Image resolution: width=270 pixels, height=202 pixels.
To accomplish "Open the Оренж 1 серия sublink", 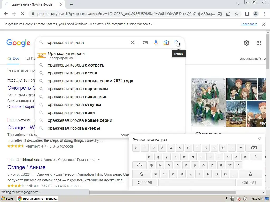I will coord(21,107).
